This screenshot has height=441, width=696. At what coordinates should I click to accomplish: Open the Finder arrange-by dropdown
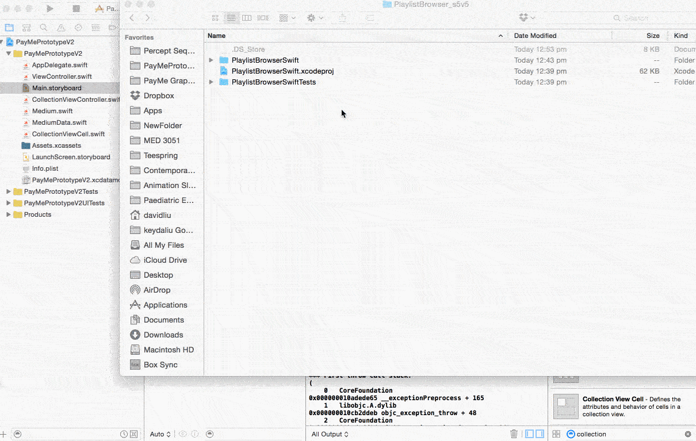[287, 18]
